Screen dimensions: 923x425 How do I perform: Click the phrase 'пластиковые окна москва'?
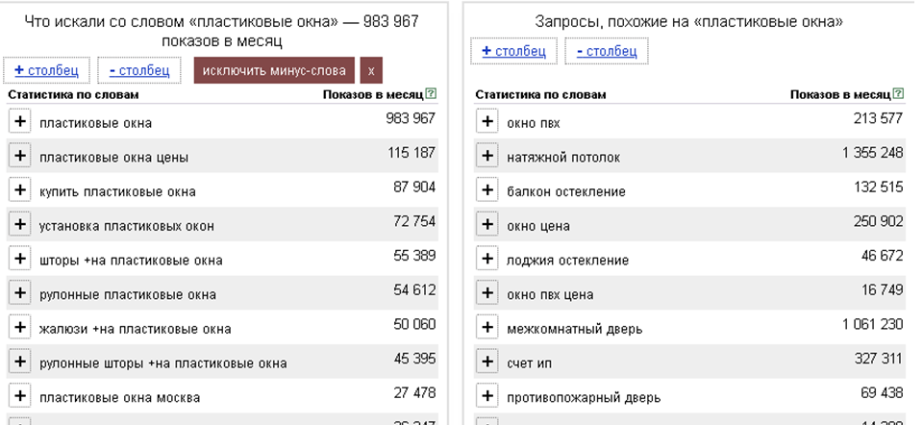[x=119, y=398]
